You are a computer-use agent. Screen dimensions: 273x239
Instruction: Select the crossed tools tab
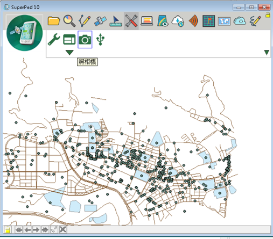click(x=131, y=21)
